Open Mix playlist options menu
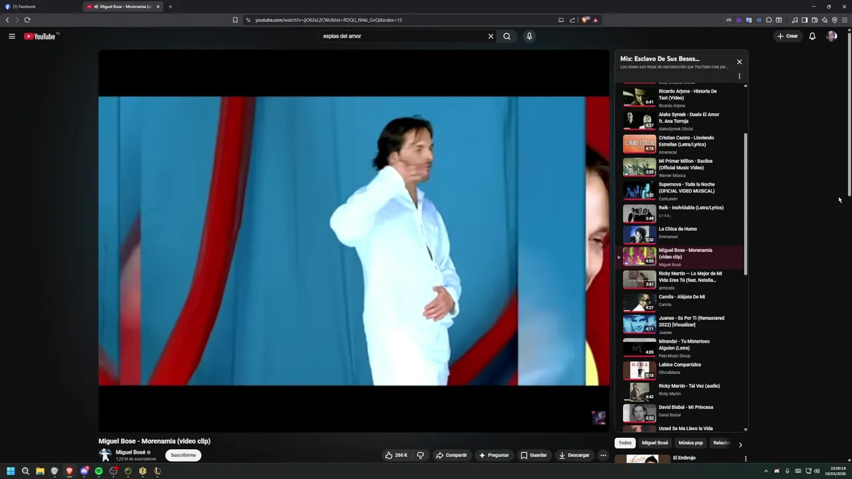 coord(739,77)
